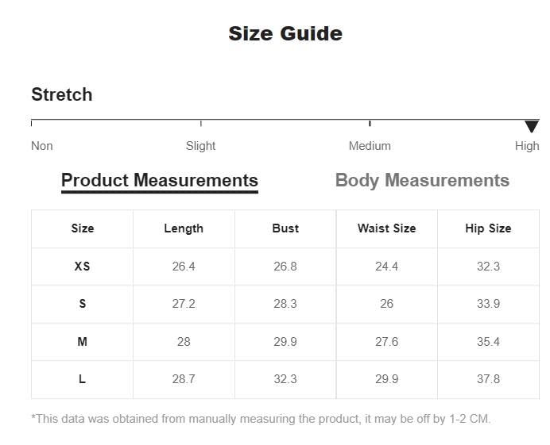Select the M size row header
Image resolution: width=550 pixels, height=445 pixels.
[x=83, y=341]
